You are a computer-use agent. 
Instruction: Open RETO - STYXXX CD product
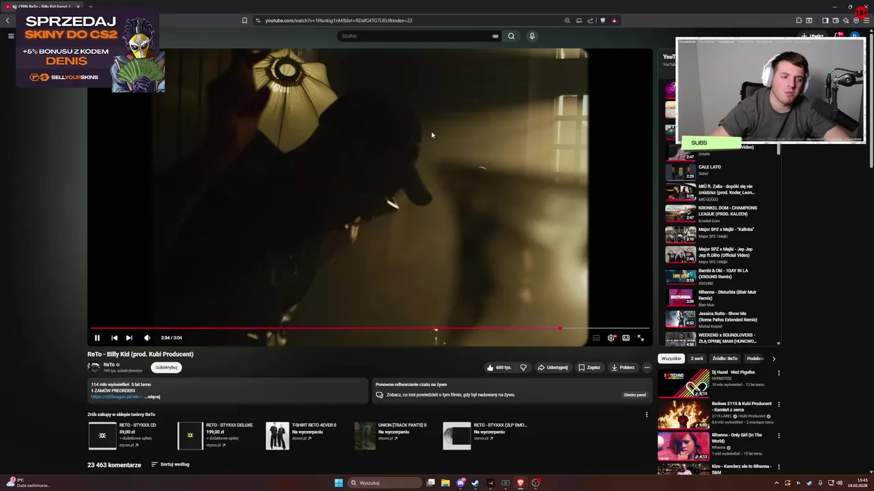click(123, 435)
